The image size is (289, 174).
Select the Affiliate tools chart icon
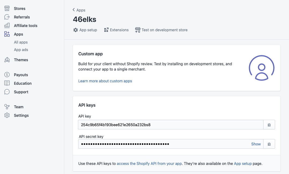[x=7, y=26]
